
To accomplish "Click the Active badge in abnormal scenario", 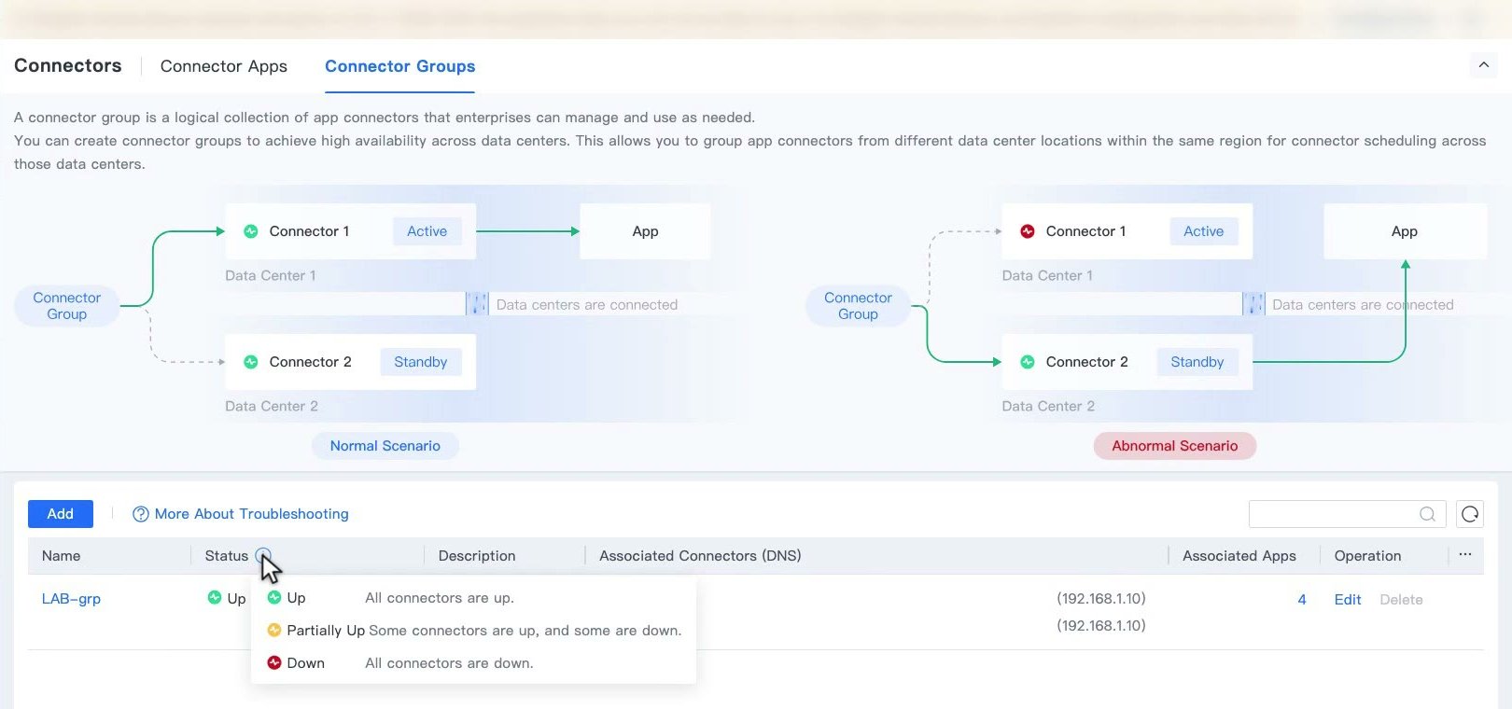I will [x=1204, y=231].
